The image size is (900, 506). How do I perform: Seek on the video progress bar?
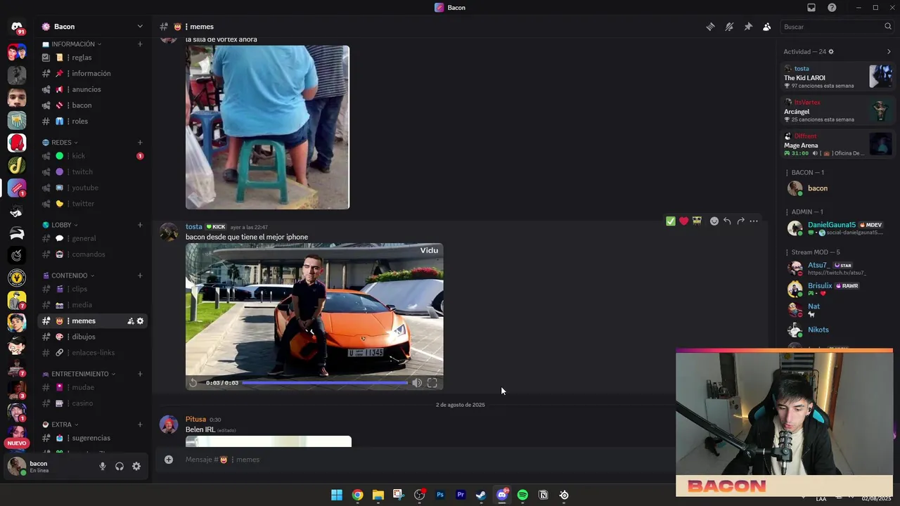[325, 383]
